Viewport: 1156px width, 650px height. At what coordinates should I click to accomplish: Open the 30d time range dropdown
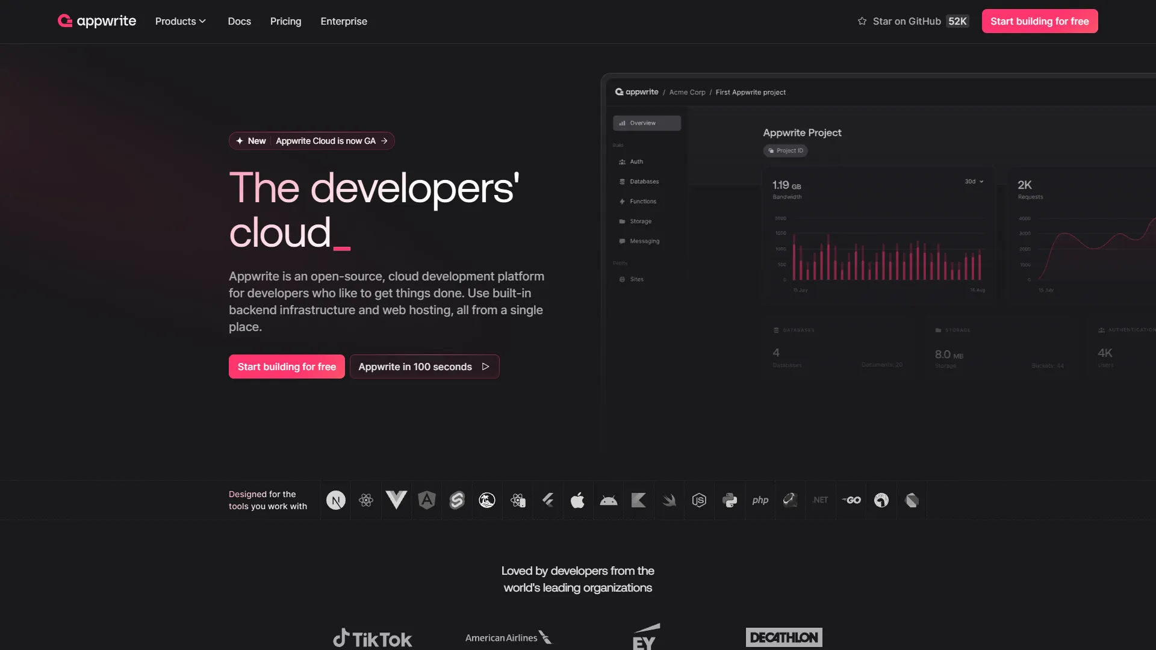(974, 181)
